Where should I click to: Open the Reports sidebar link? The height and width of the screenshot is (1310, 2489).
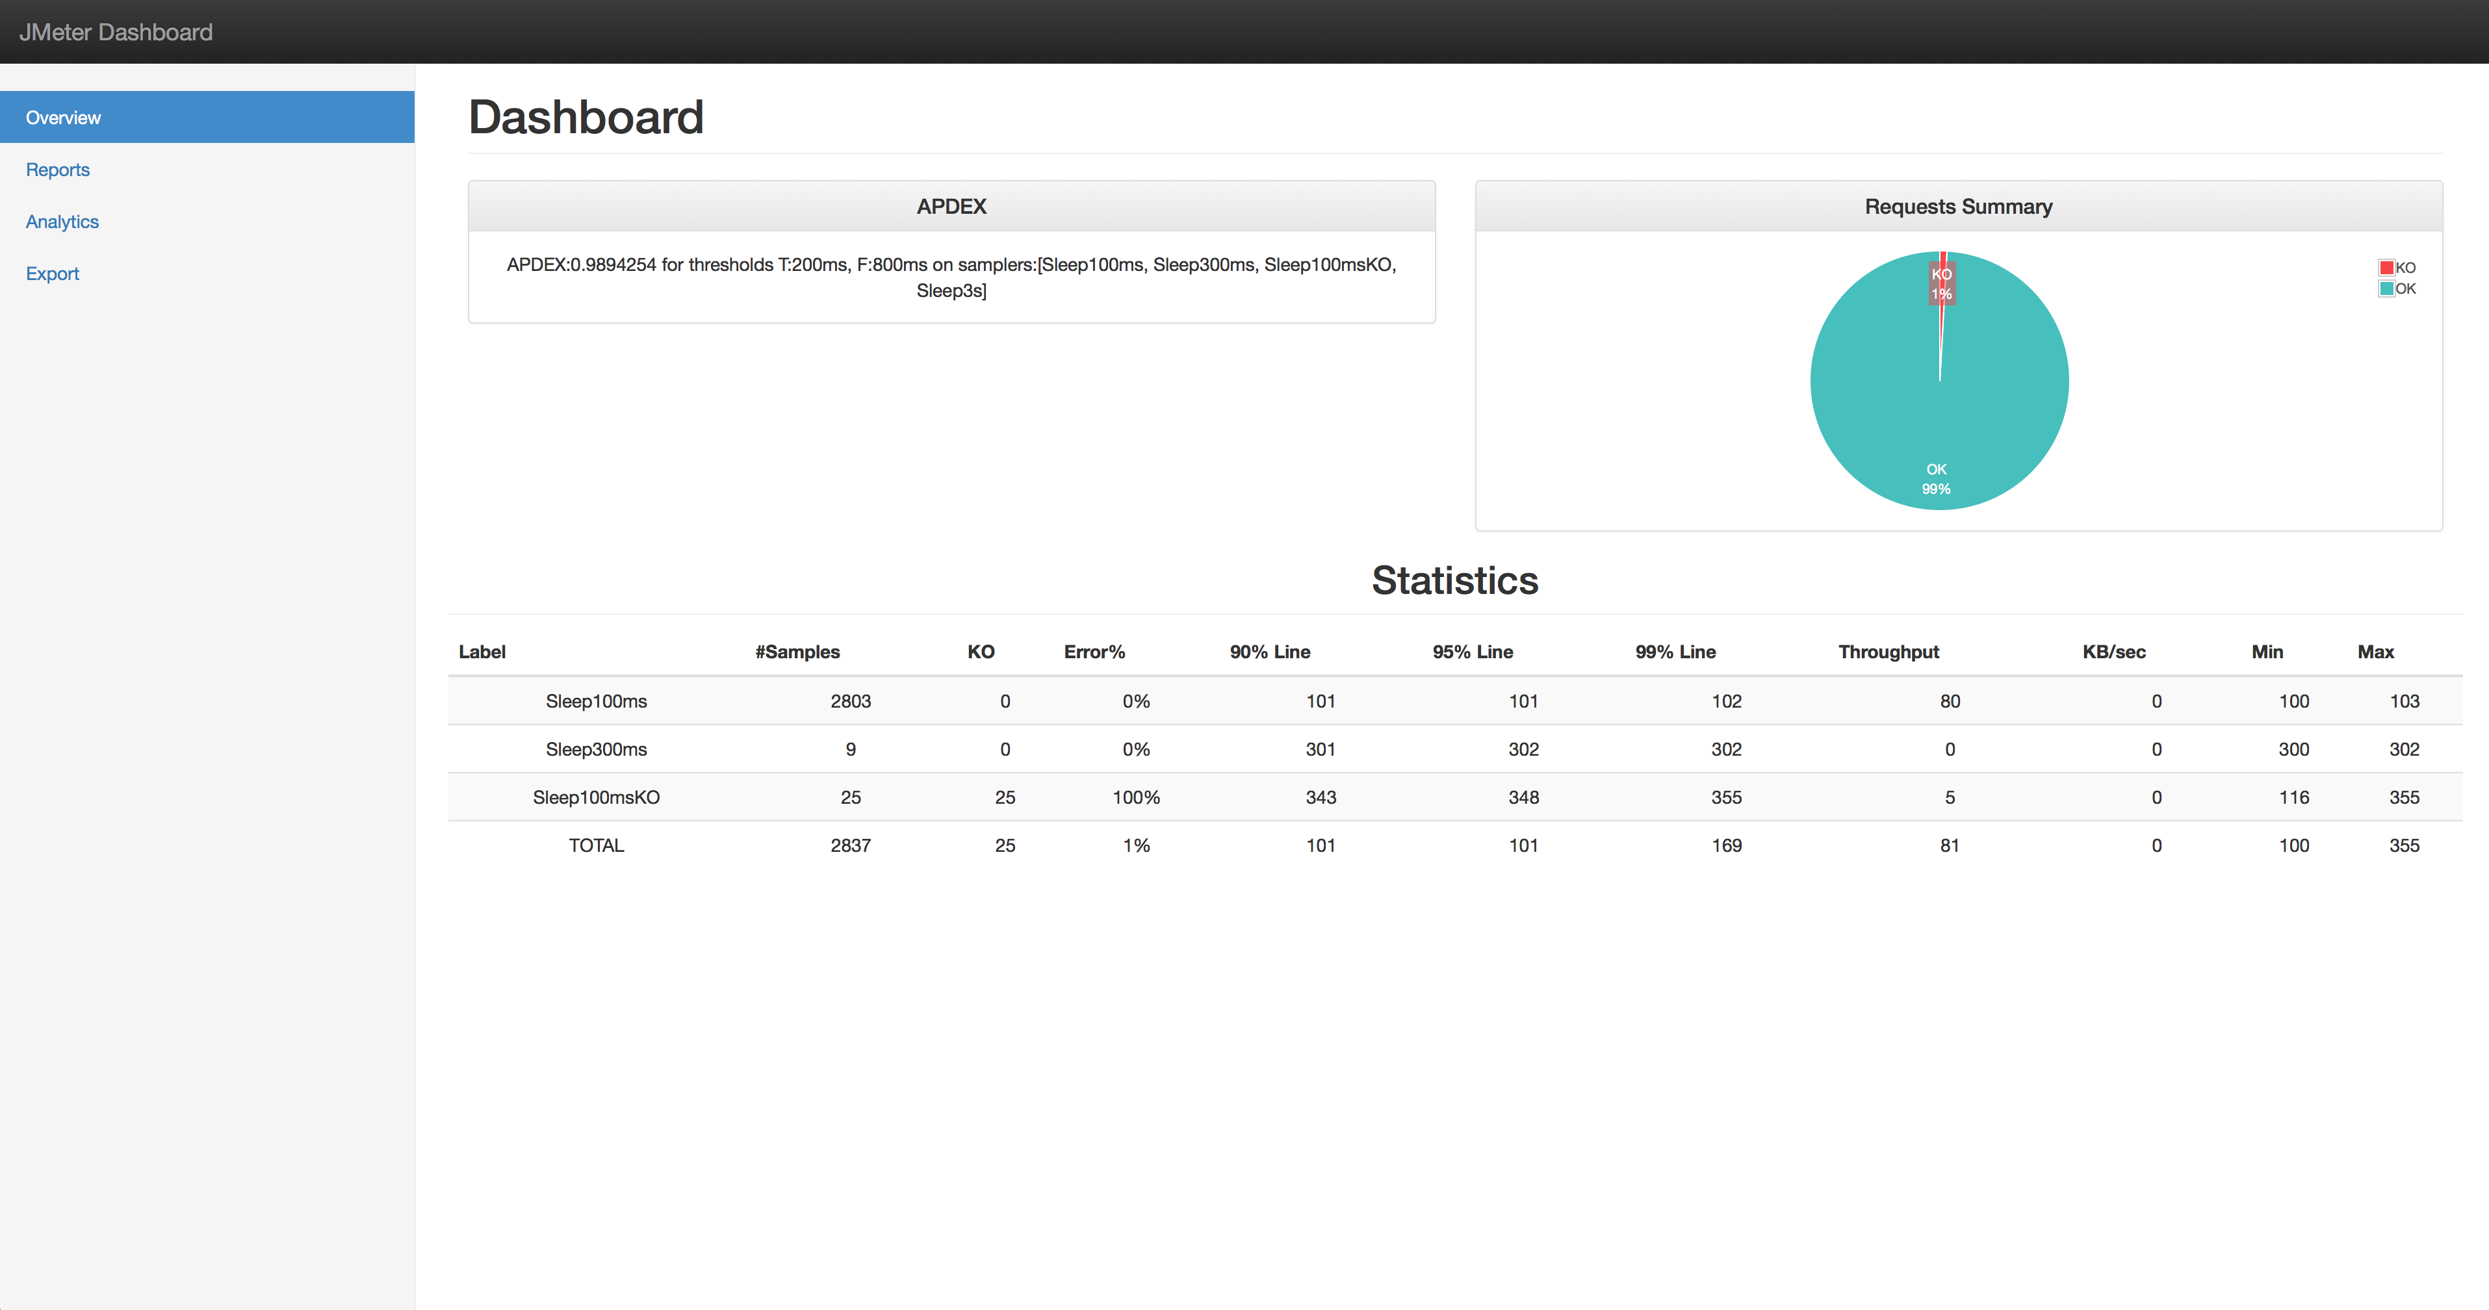point(58,170)
